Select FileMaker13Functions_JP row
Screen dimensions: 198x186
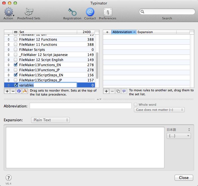point(49,70)
